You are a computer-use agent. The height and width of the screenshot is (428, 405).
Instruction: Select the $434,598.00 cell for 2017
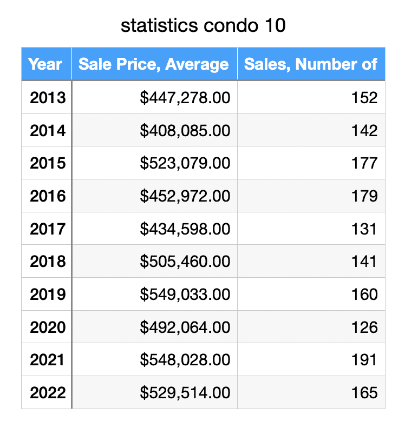(x=185, y=229)
